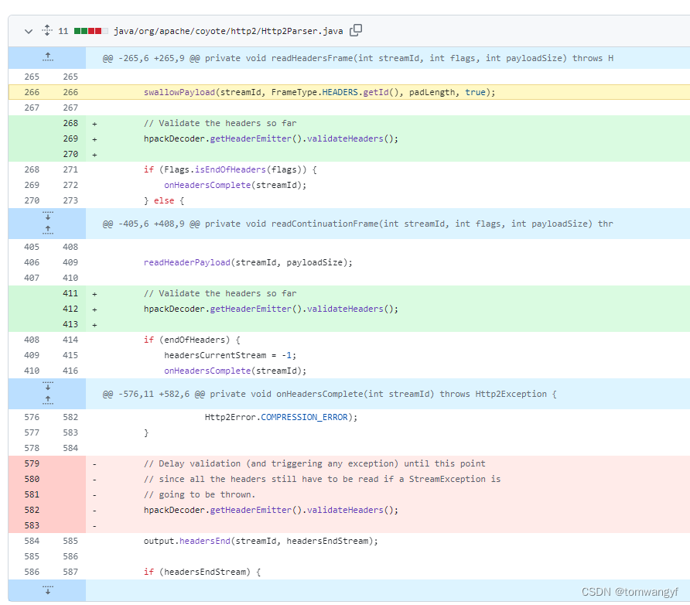
Task: Click the swallowPayload code line
Action: tap(319, 92)
